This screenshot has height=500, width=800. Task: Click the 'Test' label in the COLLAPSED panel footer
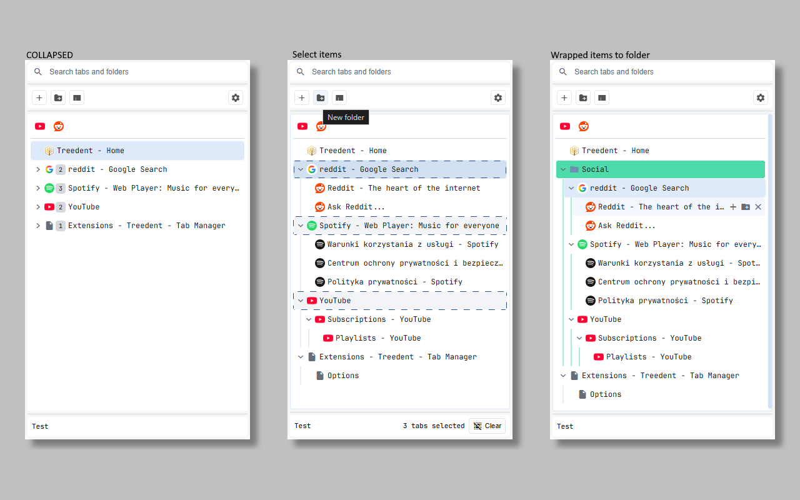click(40, 426)
